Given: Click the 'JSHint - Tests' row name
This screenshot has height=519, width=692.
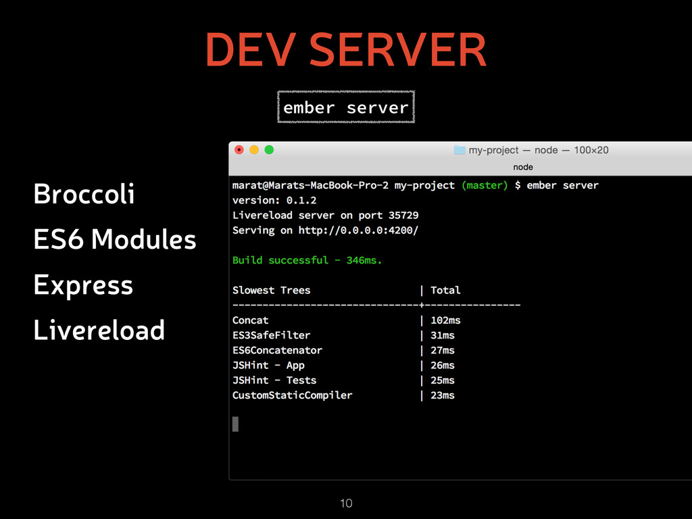Looking at the screenshot, I should (x=274, y=380).
